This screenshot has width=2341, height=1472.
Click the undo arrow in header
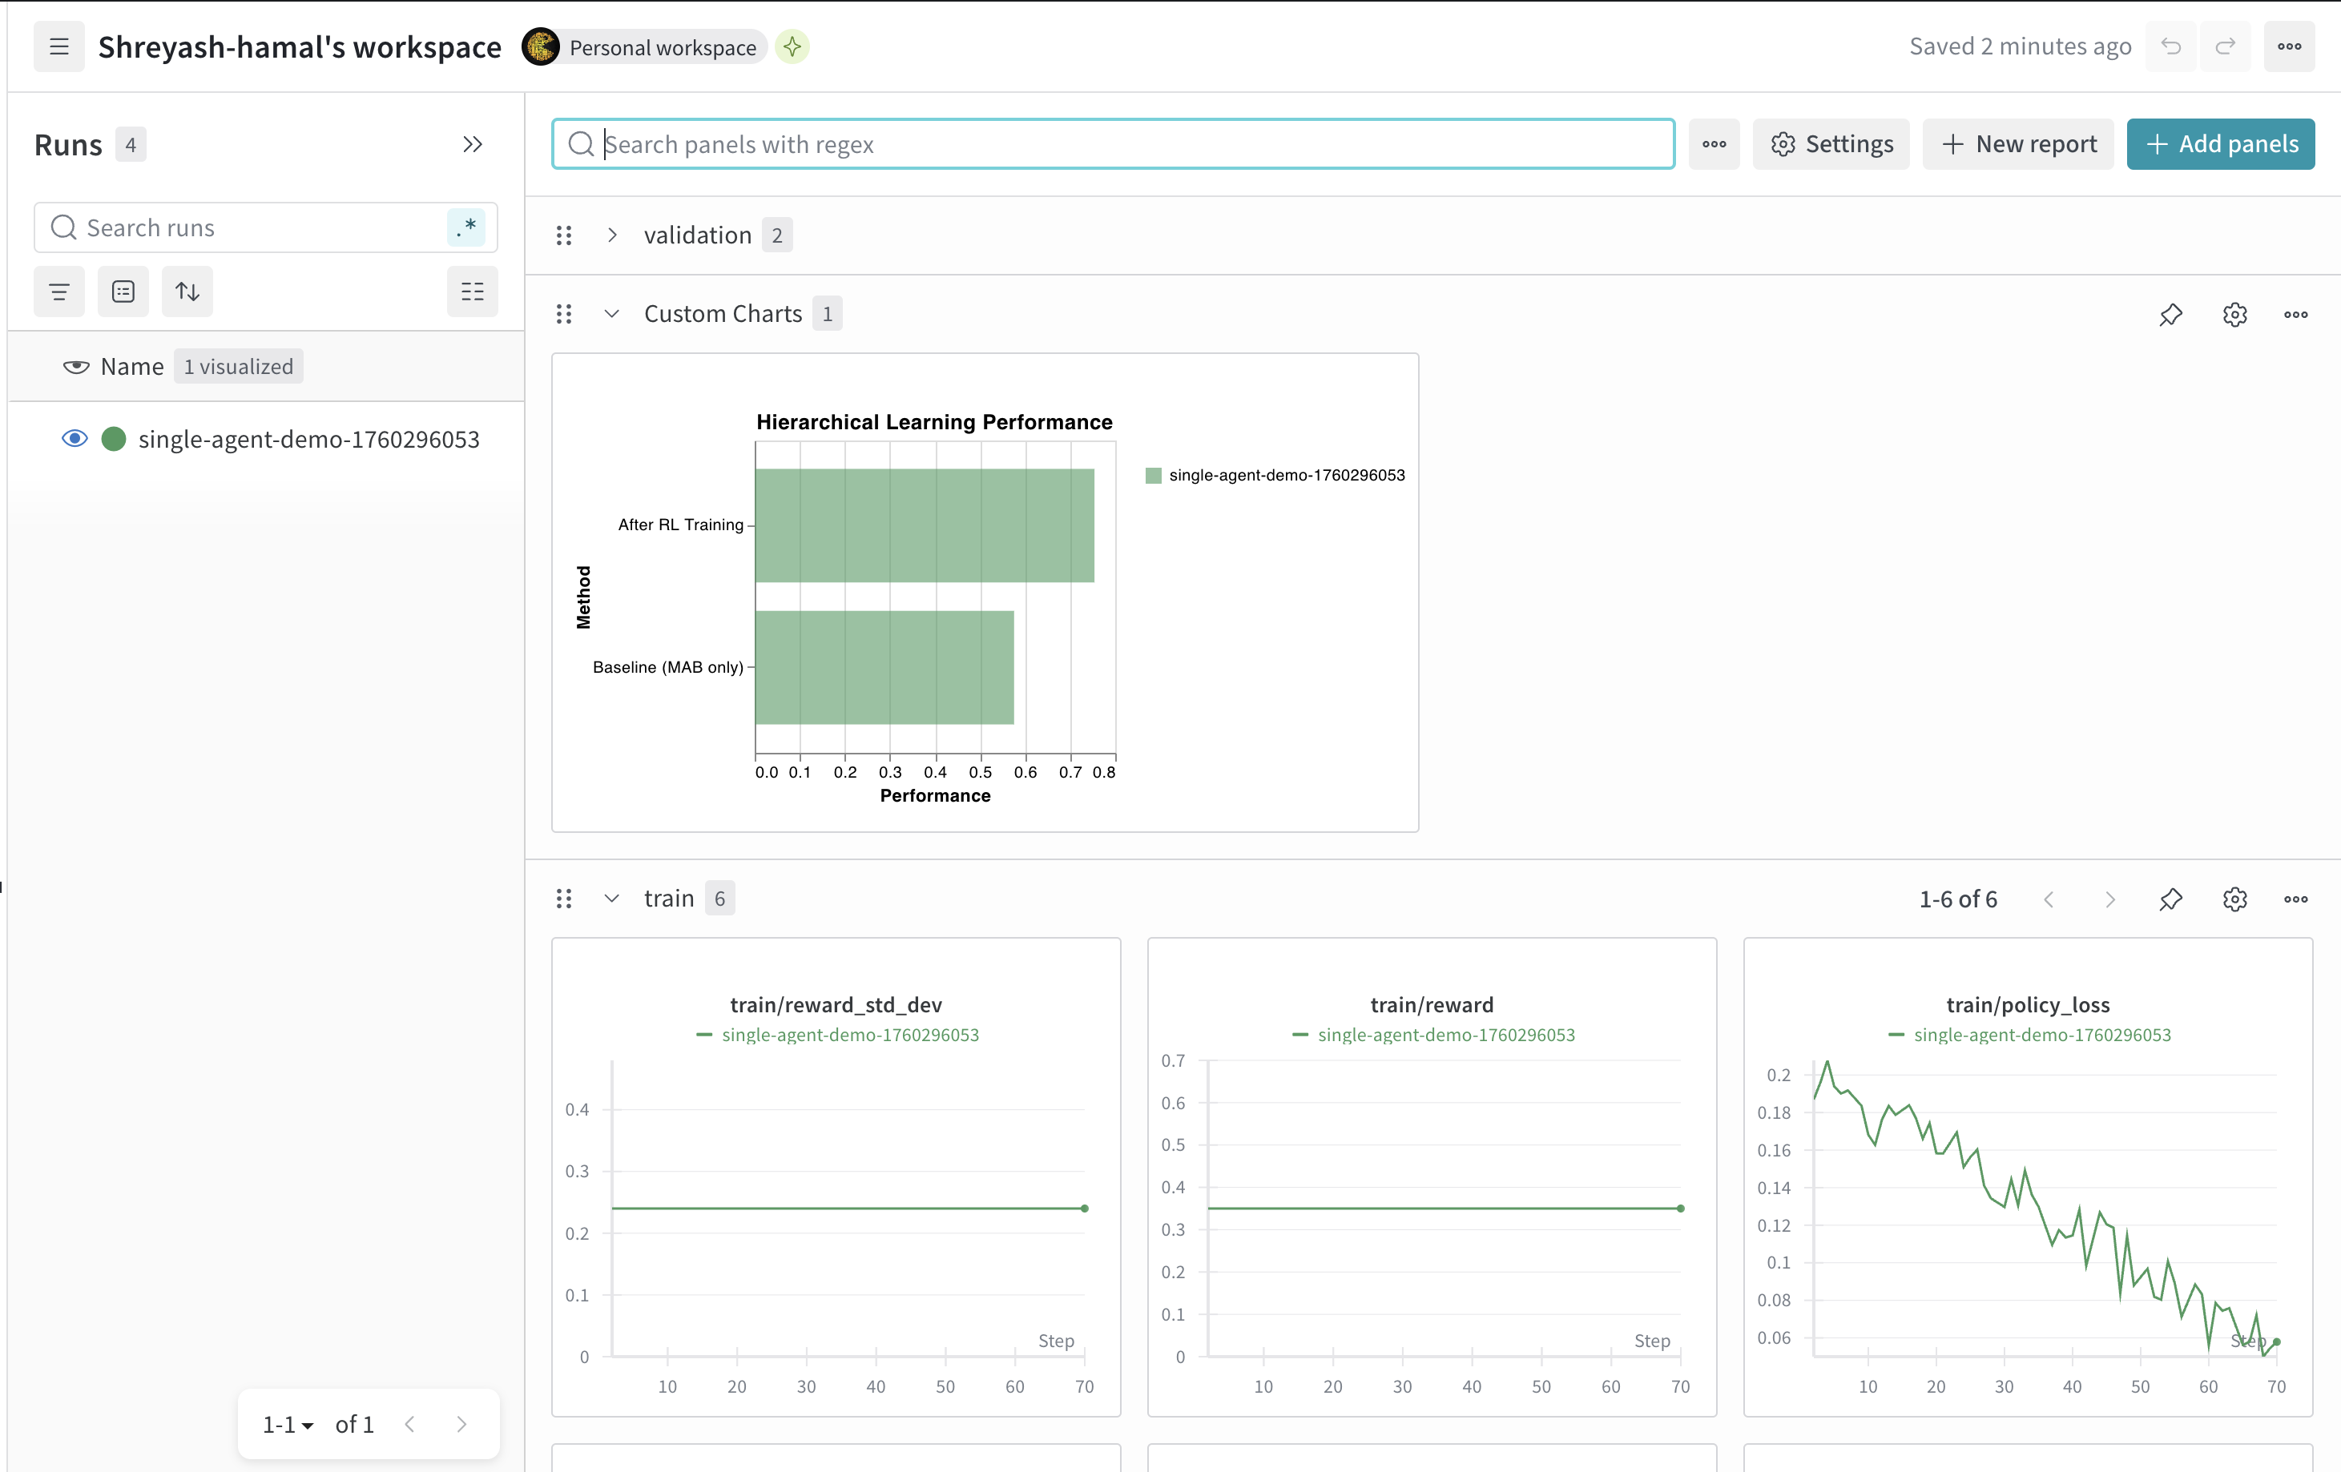pyautogui.click(x=2170, y=46)
